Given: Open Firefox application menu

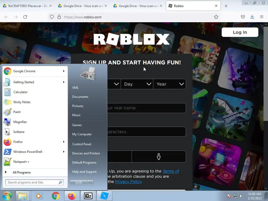Looking at the screenshot, I should [261, 17].
